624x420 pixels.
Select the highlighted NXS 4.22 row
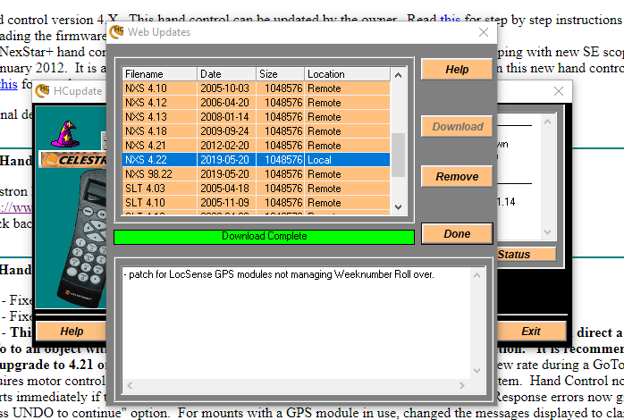point(256,160)
